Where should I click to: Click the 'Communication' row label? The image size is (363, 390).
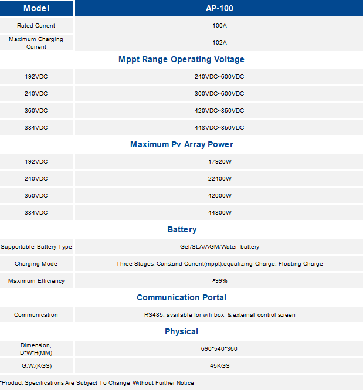[36, 314]
